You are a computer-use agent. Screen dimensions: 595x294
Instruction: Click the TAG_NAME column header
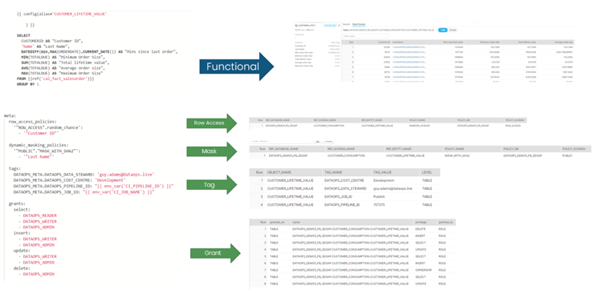(x=333, y=172)
